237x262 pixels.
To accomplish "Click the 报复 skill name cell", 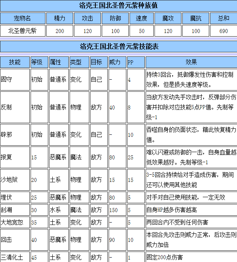I will pos(15,157).
